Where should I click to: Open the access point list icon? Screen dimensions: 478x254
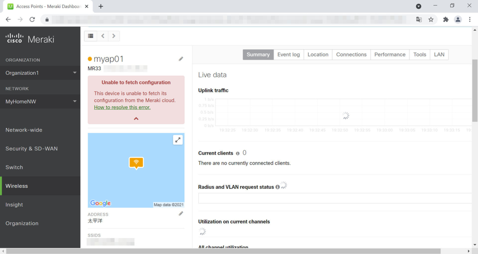coord(90,36)
